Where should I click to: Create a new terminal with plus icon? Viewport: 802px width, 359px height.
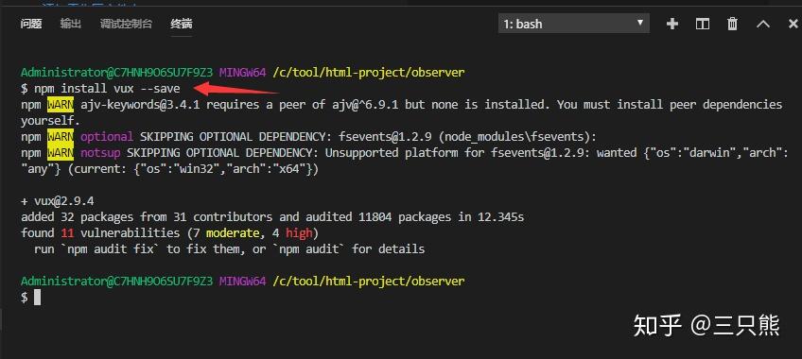tap(672, 24)
